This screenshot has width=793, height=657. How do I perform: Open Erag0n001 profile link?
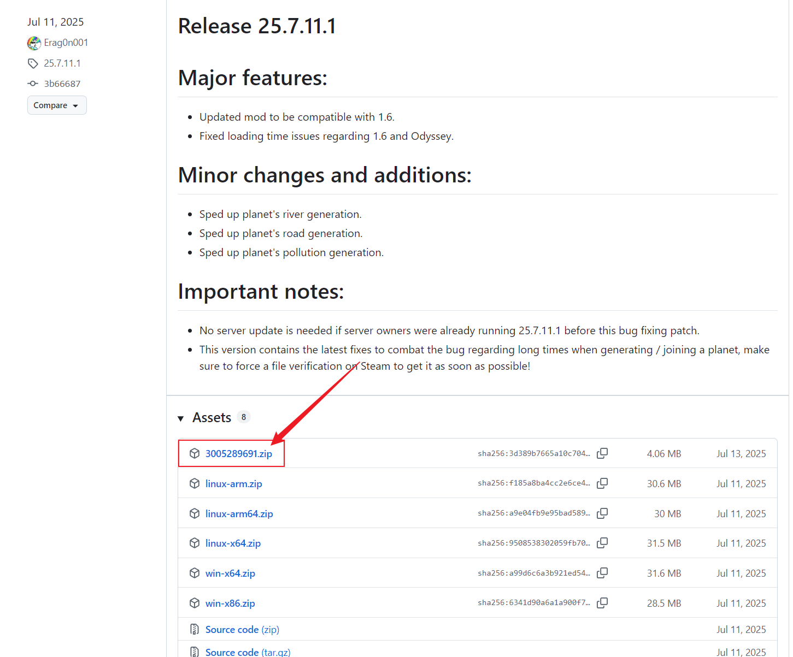(66, 43)
